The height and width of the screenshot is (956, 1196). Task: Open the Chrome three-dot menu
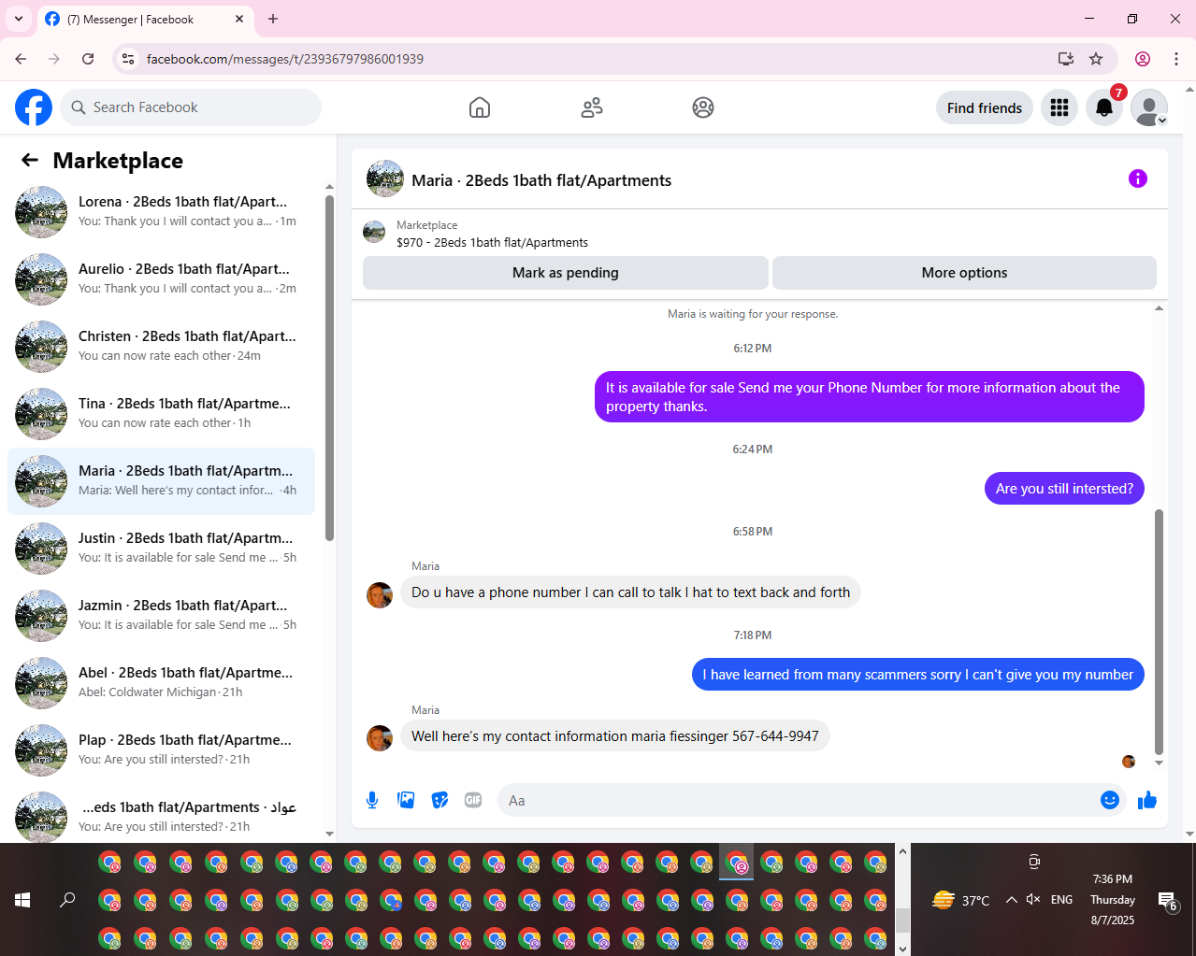tap(1176, 59)
